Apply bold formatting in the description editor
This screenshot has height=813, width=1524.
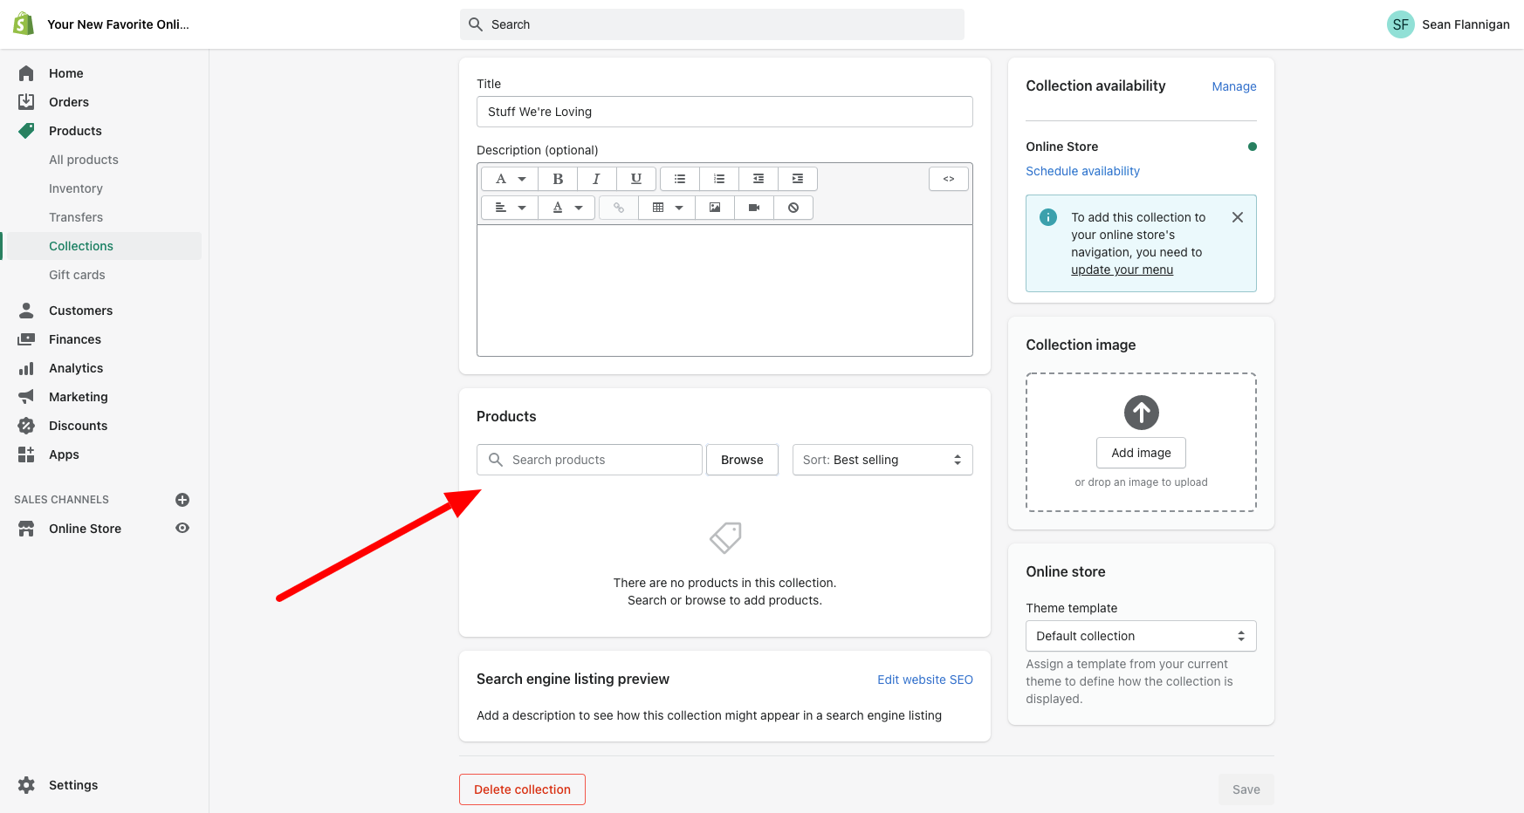pyautogui.click(x=558, y=178)
